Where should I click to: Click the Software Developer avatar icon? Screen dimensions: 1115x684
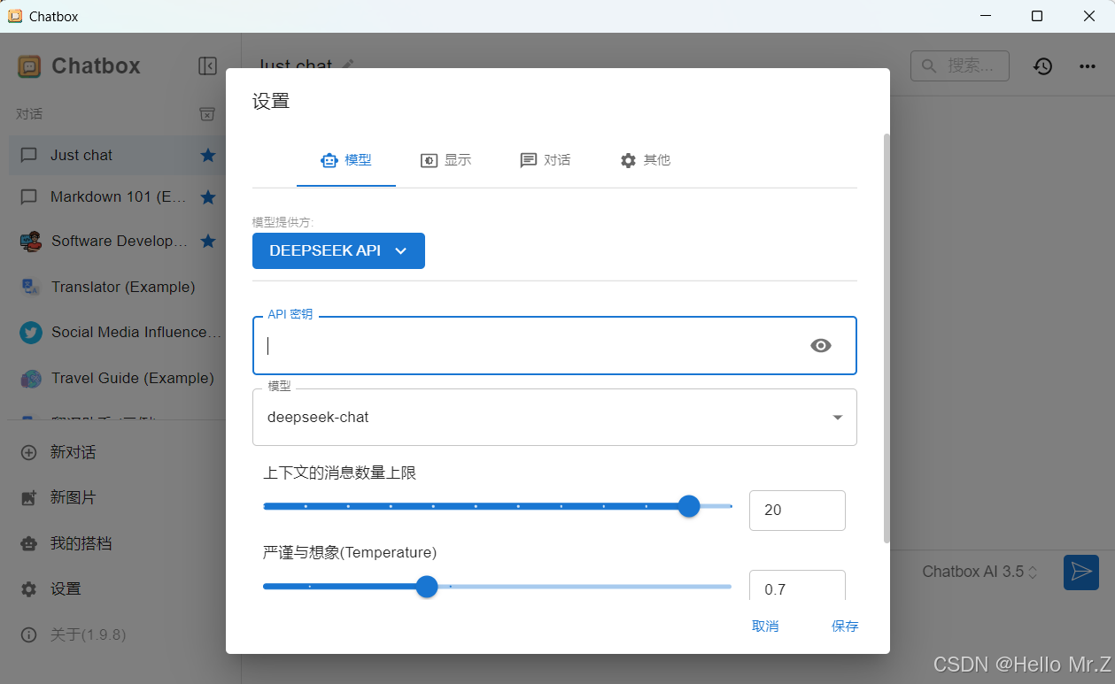(x=31, y=241)
